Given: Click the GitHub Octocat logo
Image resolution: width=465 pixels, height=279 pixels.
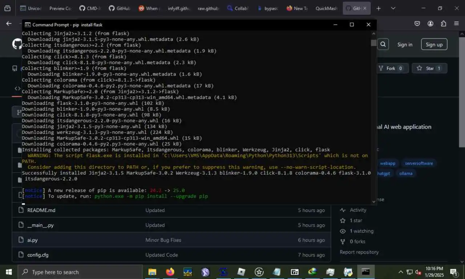Looking at the screenshot, I should coord(17,44).
